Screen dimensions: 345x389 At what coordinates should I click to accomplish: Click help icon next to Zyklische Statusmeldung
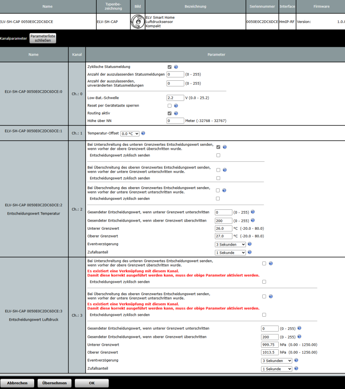coord(176,67)
